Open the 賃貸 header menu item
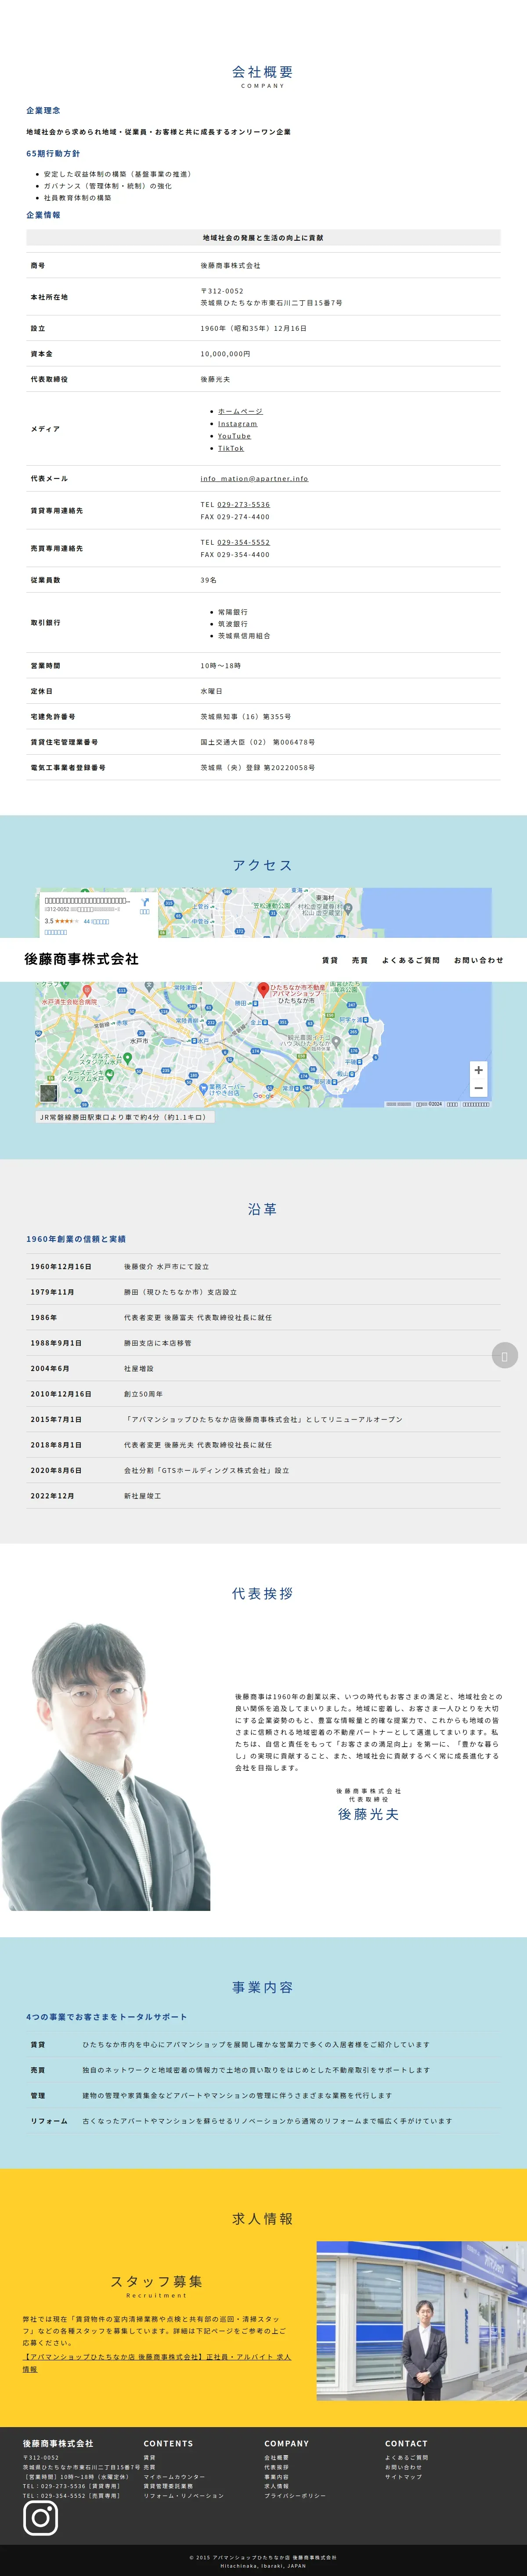The image size is (527, 2576). 330,960
